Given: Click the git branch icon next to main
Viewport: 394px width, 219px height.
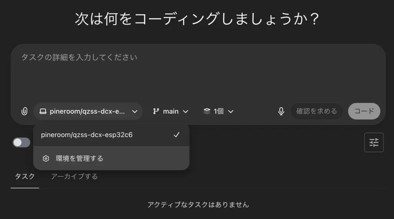Looking at the screenshot, I should pyautogui.click(x=156, y=111).
